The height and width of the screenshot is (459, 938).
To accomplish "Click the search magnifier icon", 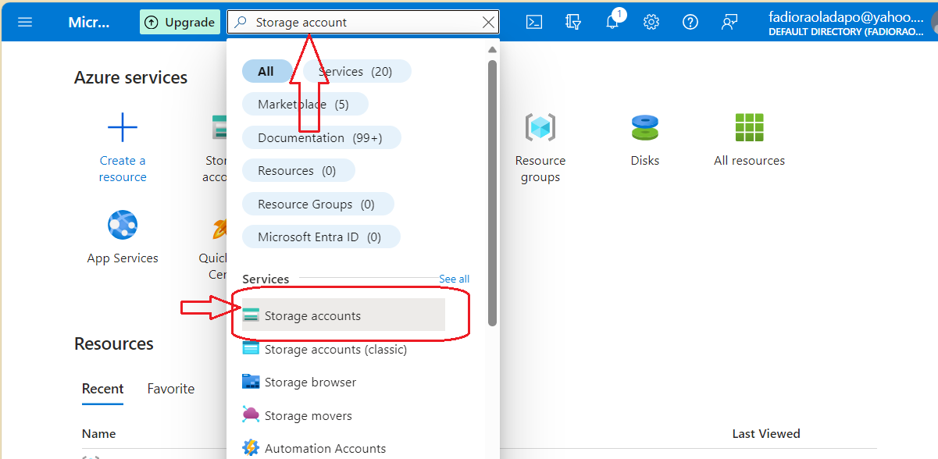I will click(241, 22).
